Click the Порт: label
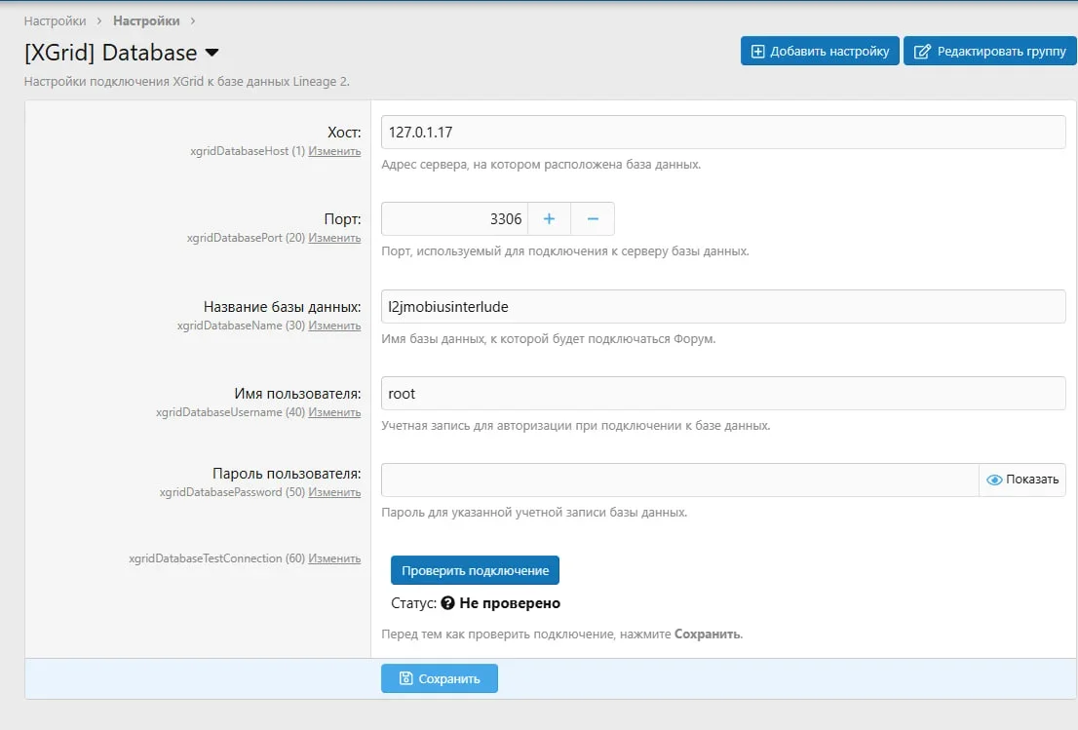The width and height of the screenshot is (1078, 730). 342,219
